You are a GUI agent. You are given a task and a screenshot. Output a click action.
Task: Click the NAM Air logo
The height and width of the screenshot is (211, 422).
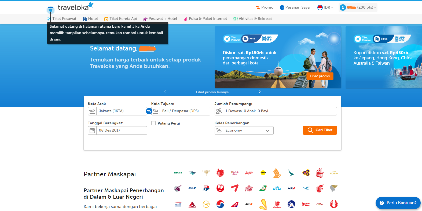point(234,204)
